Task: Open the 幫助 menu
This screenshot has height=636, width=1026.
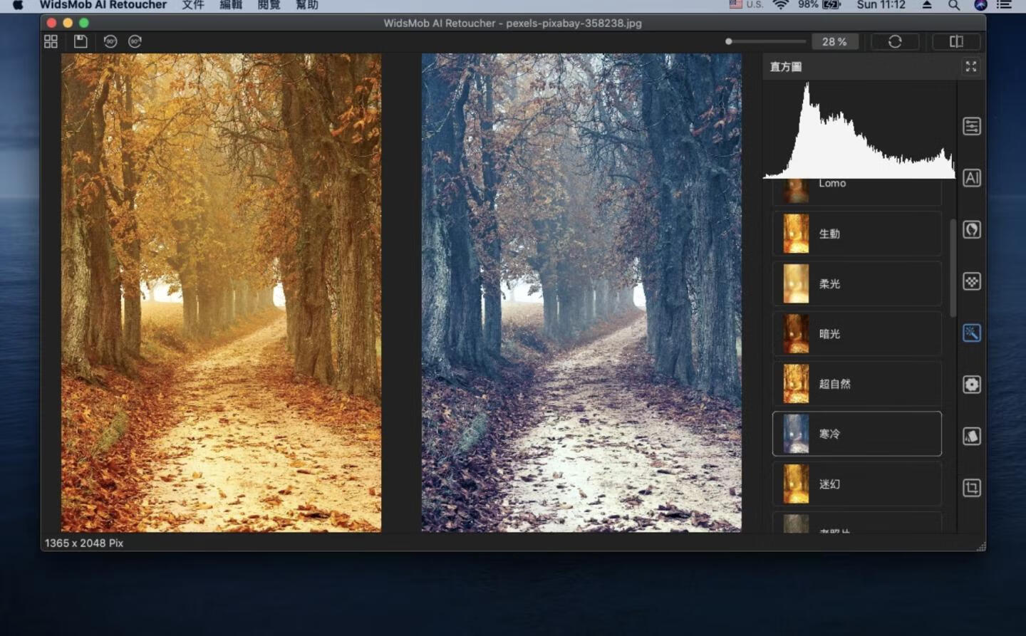Action: 307,5
